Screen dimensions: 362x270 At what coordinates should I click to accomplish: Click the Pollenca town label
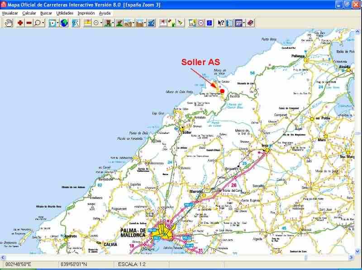[298, 56]
